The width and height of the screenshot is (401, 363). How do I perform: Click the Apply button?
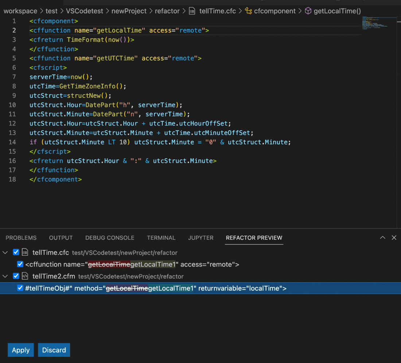coord(20,350)
